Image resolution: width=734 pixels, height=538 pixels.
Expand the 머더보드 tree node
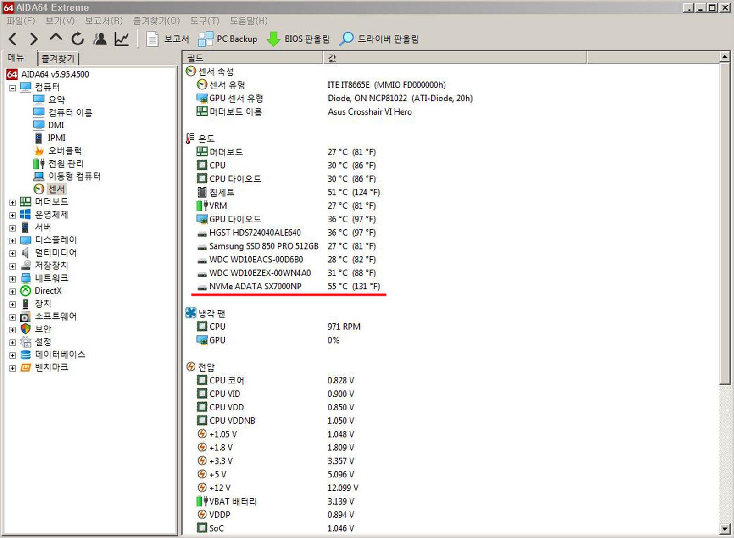(11, 201)
